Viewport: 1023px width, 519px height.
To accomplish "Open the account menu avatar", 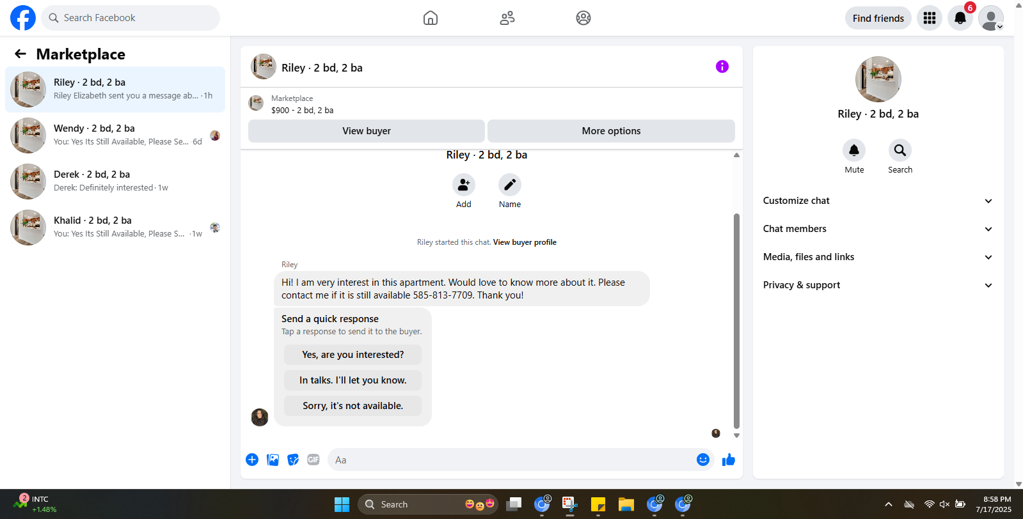I will point(991,18).
